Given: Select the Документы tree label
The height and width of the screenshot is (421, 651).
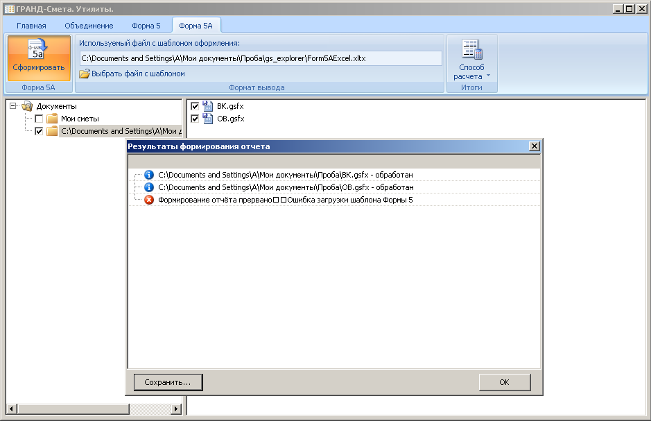Looking at the screenshot, I should [x=56, y=106].
